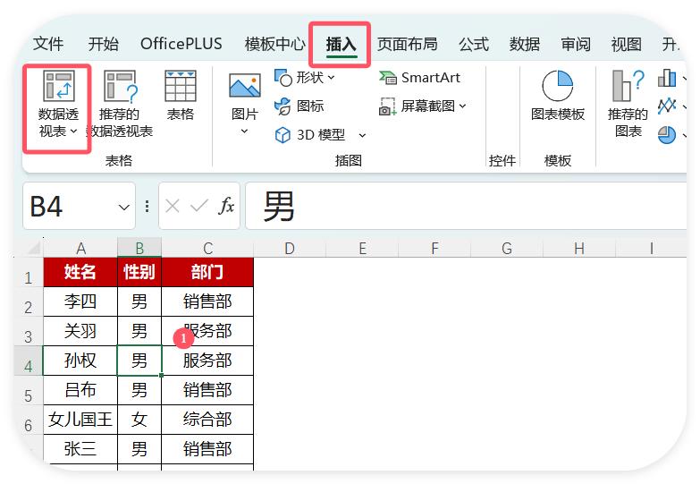Expand the 形状 dropdown arrow
Image resolution: width=700 pixels, height=484 pixels.
[331, 78]
